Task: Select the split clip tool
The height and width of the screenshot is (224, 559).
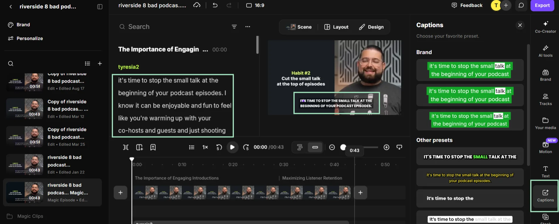Action: click(x=126, y=147)
